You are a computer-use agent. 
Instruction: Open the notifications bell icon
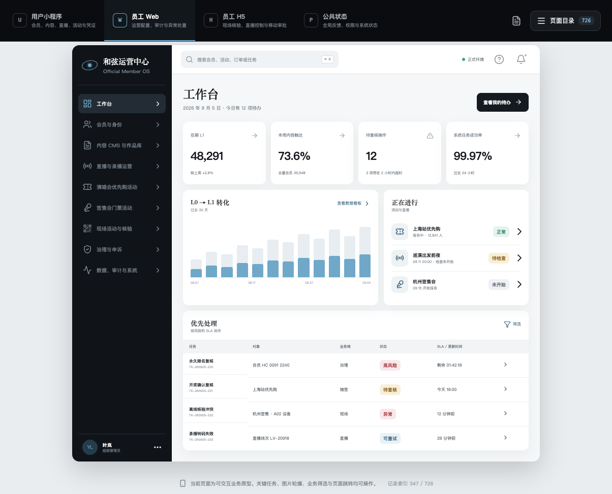click(521, 59)
